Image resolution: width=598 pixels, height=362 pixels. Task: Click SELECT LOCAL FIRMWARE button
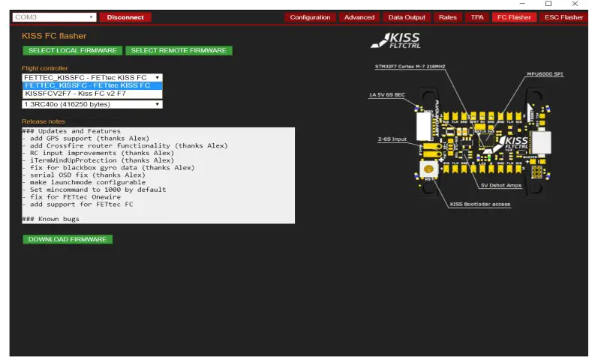(72, 50)
